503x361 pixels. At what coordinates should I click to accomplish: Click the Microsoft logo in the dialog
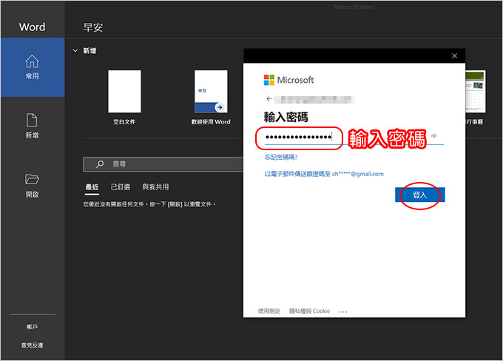pyautogui.click(x=288, y=80)
